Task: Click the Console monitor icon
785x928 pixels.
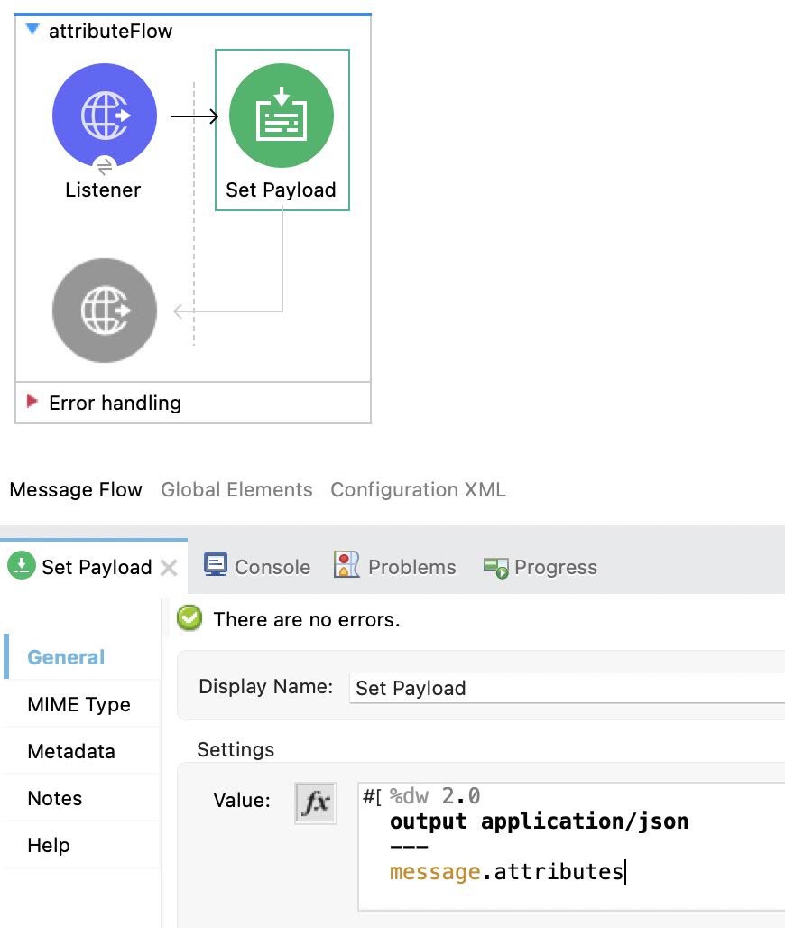Action: (216, 564)
